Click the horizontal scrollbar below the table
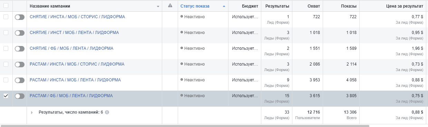Screen dimensions: 428x127 [x=185, y=126]
